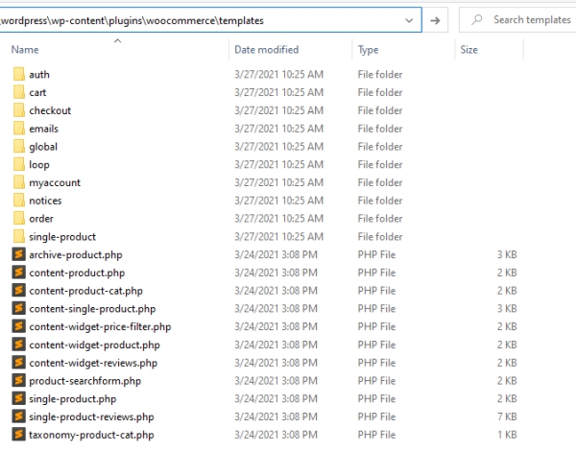The width and height of the screenshot is (576, 452).
Task: Click the PHP File type of archive-product.php
Action: [376, 255]
